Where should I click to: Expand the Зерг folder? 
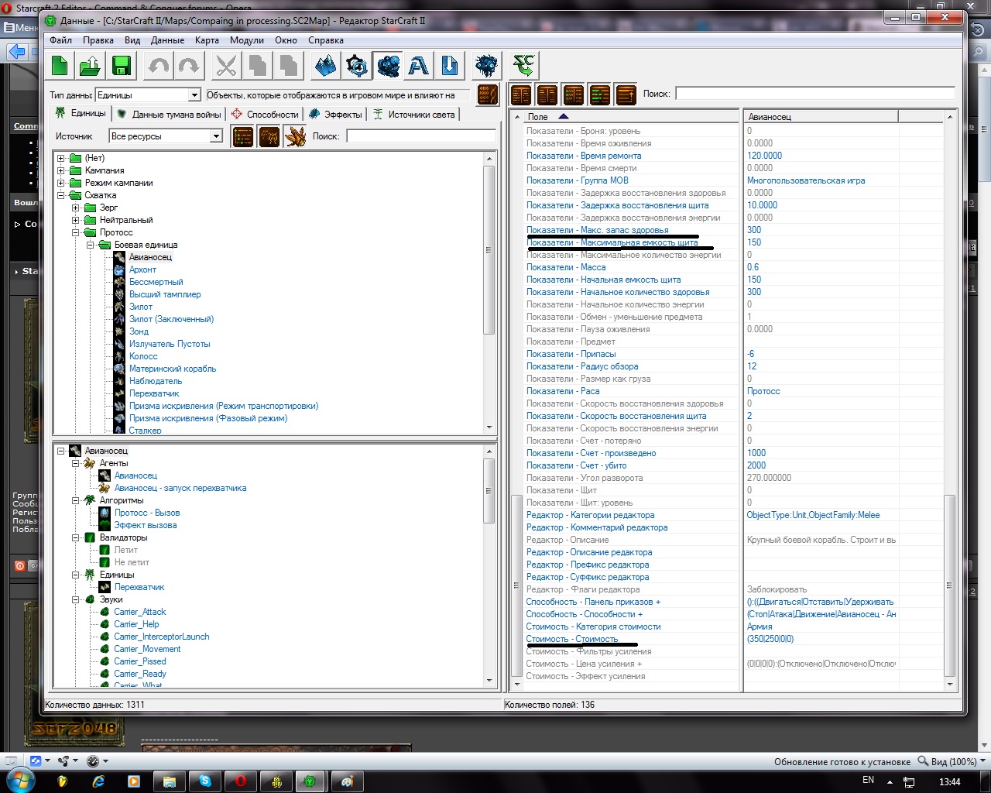[x=75, y=208]
